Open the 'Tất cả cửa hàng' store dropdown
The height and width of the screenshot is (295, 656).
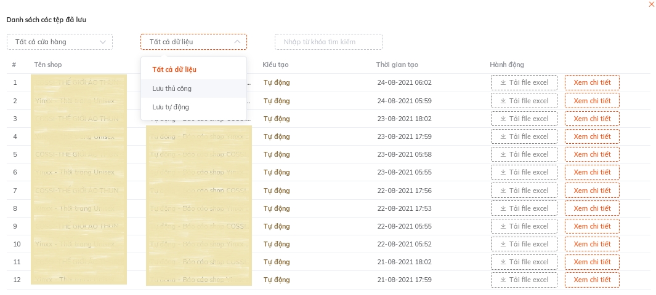60,42
